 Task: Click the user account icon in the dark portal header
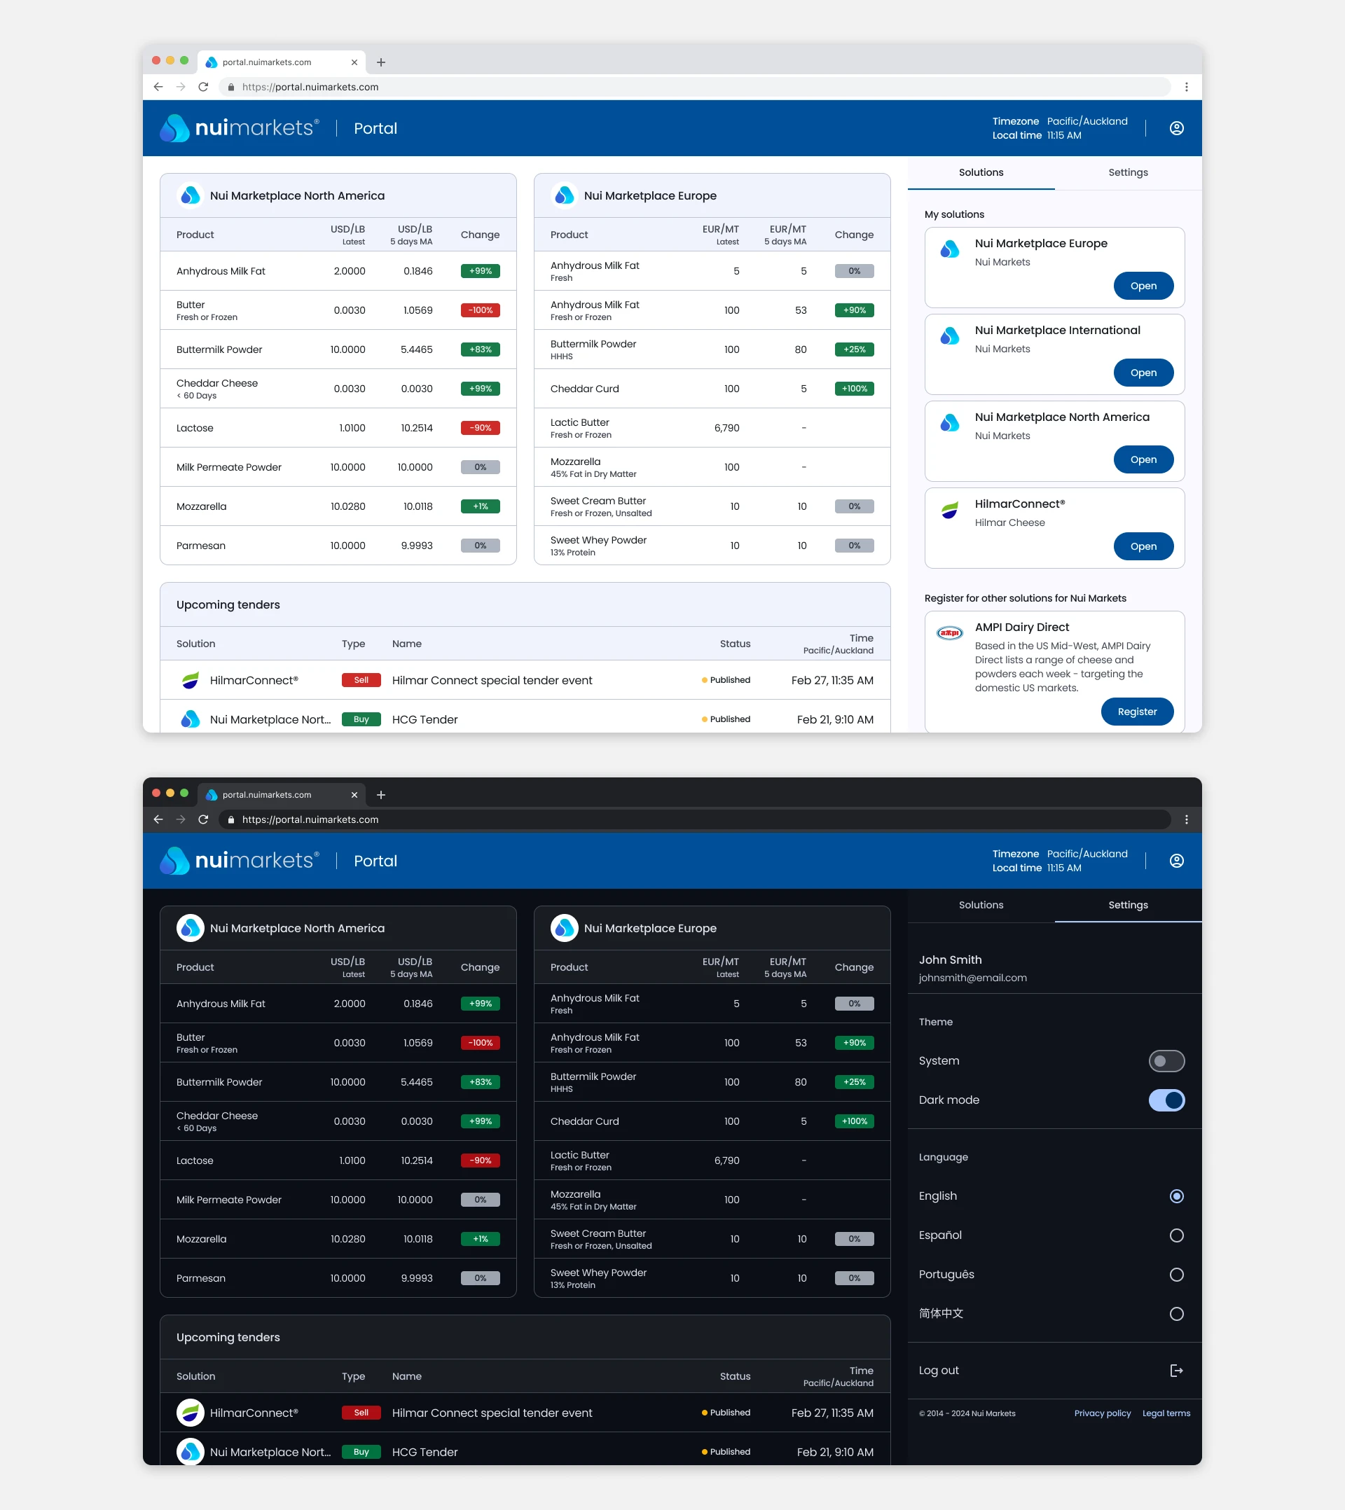(x=1176, y=861)
